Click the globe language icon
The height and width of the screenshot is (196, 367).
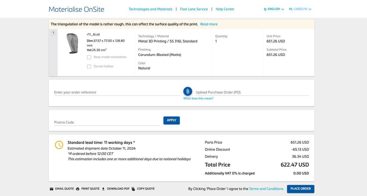(x=265, y=9)
